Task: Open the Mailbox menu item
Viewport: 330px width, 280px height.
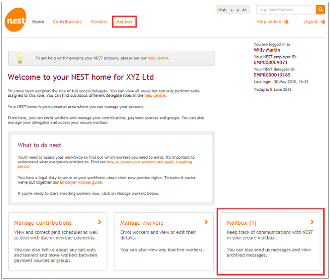Action: click(124, 22)
